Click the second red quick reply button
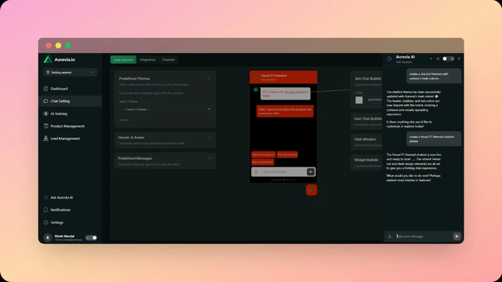This screenshot has width=502, height=282. [287, 154]
